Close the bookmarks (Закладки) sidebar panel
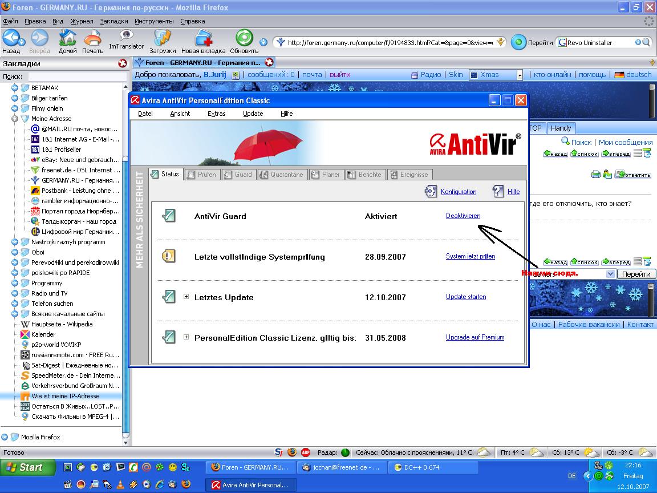Viewport: 657px width, 493px height. (x=123, y=63)
